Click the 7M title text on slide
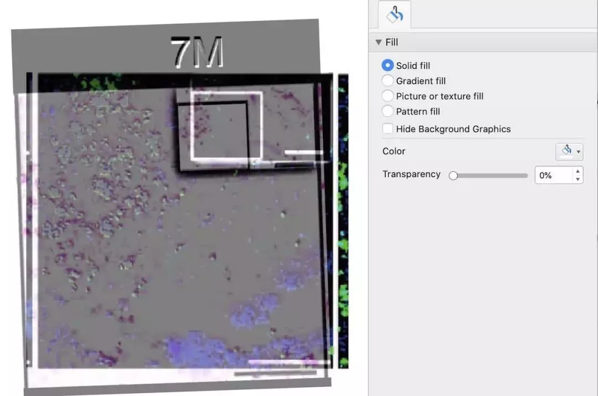The width and height of the screenshot is (598, 396). pos(196,53)
